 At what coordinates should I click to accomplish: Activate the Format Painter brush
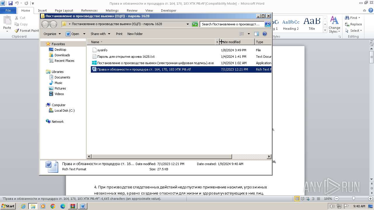coord(27,31)
